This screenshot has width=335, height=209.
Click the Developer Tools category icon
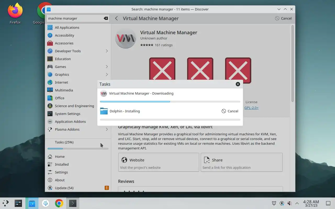pos(50,51)
